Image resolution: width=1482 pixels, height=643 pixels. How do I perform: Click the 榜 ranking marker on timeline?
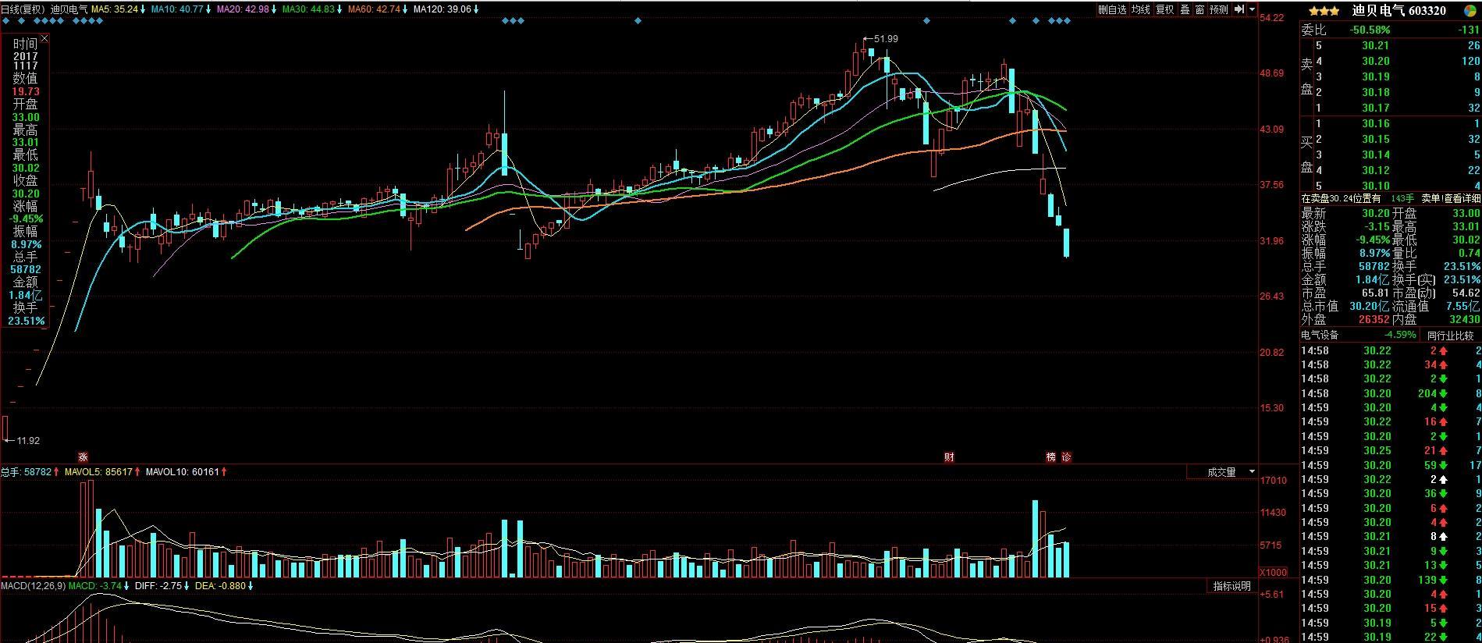click(1051, 456)
